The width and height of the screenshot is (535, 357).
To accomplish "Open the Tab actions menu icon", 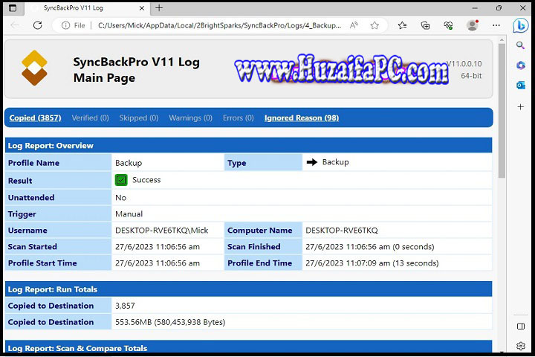I will pyautogui.click(x=13, y=8).
